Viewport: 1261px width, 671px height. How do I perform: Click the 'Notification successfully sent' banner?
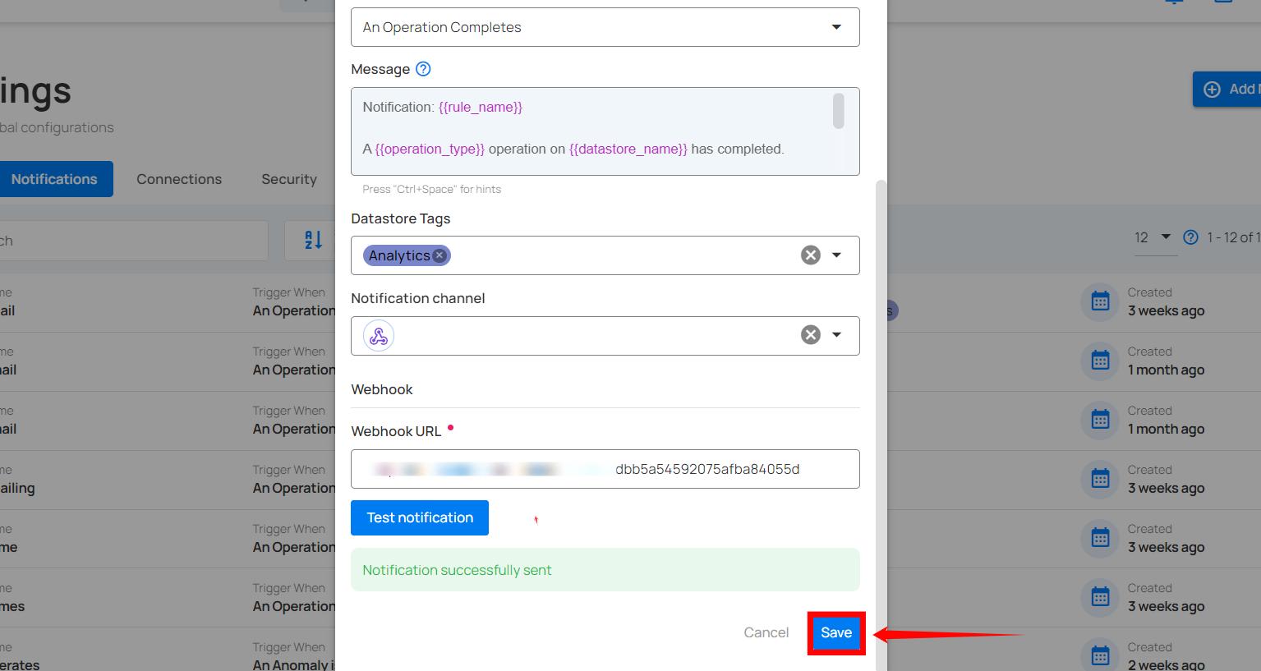point(605,570)
